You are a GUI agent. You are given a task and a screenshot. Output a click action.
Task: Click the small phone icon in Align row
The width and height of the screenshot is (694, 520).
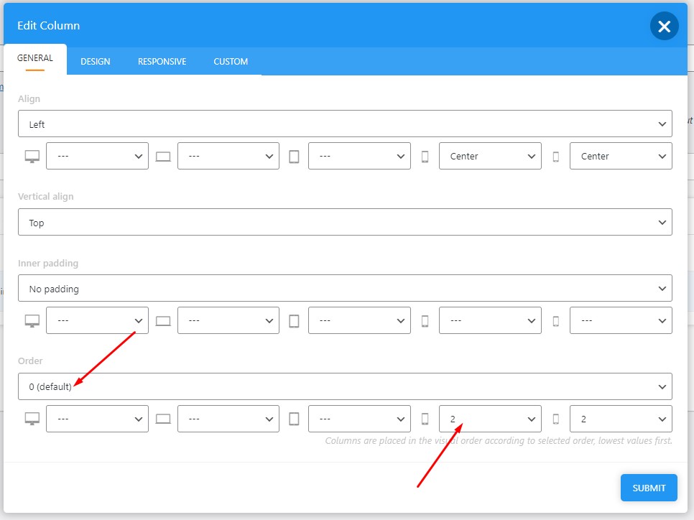556,157
